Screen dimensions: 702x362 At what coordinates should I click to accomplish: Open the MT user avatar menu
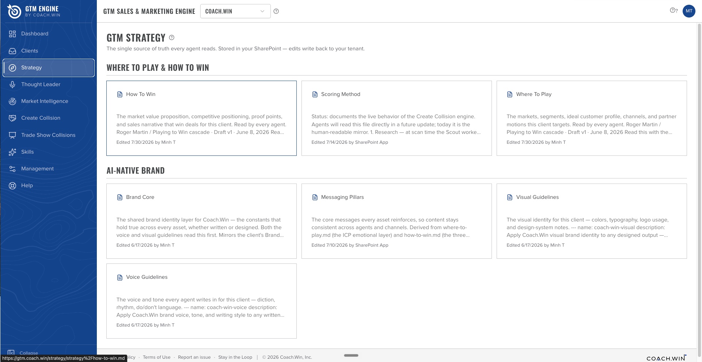point(689,11)
